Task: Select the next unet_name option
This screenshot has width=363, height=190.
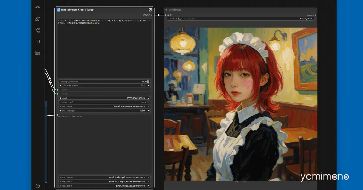Action: (148, 178)
